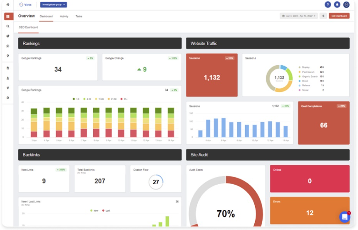
Task: Toggle the Lost legend in New / Lost Links
Action: tap(106, 211)
